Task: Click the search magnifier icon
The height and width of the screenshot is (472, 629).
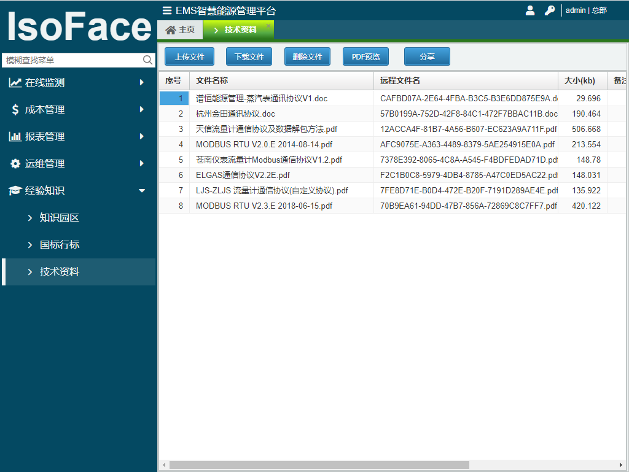Action: pyautogui.click(x=147, y=60)
